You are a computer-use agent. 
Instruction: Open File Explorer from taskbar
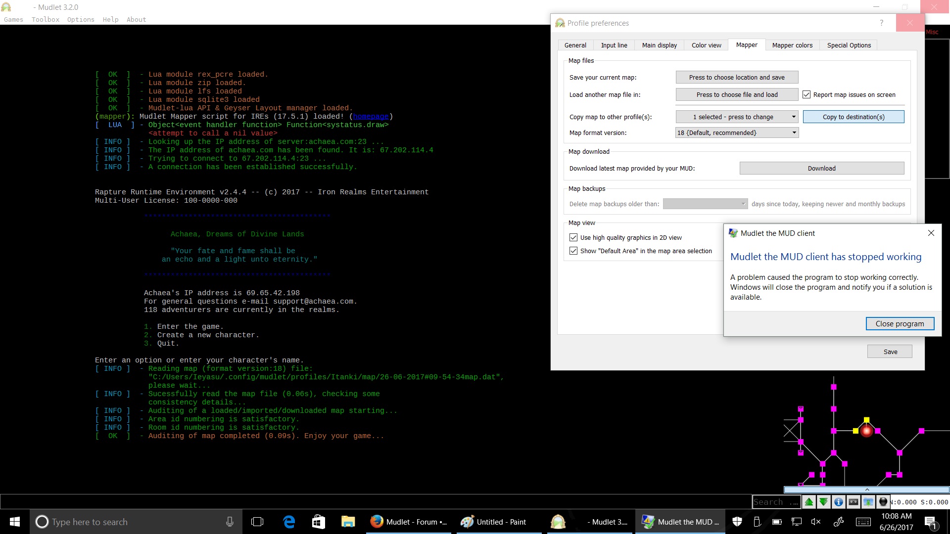tap(348, 522)
